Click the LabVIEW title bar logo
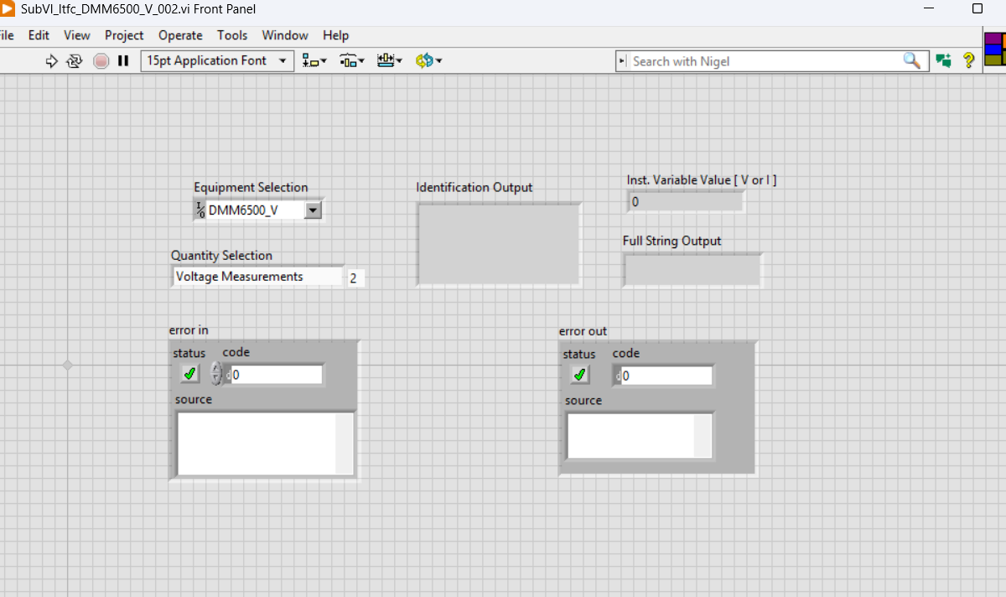Viewport: 1006px width, 597px height. pos(8,8)
